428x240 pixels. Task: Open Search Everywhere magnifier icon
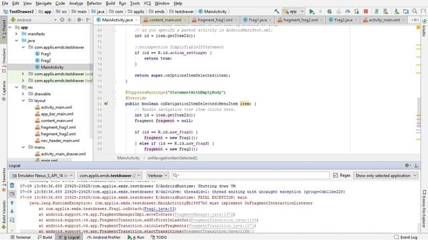(x=415, y=11)
